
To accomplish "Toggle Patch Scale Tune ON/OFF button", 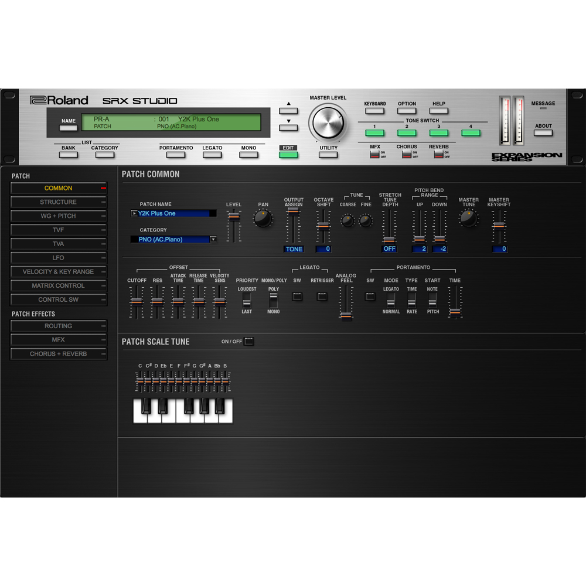I will click(x=249, y=341).
